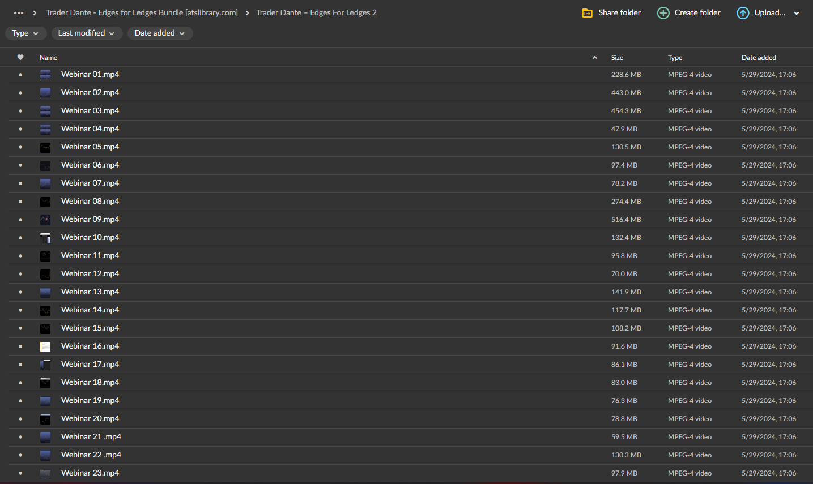This screenshot has height=484, width=813.
Task: Toggle the favorite dot for Webinar 05.mp4
Action: click(20, 147)
